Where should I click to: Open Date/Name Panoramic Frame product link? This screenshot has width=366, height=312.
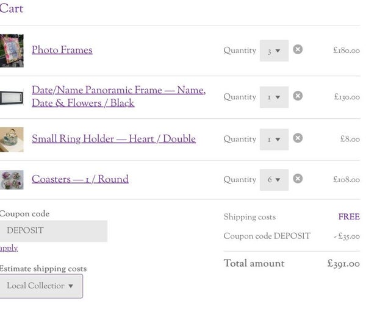coord(118,96)
